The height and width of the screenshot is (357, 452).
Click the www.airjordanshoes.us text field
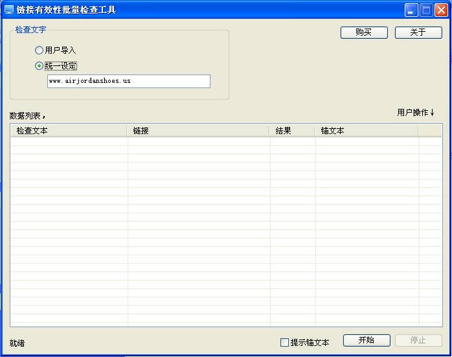point(128,81)
